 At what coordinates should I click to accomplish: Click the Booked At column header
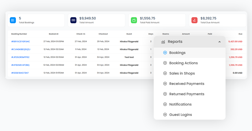click(x=54, y=34)
